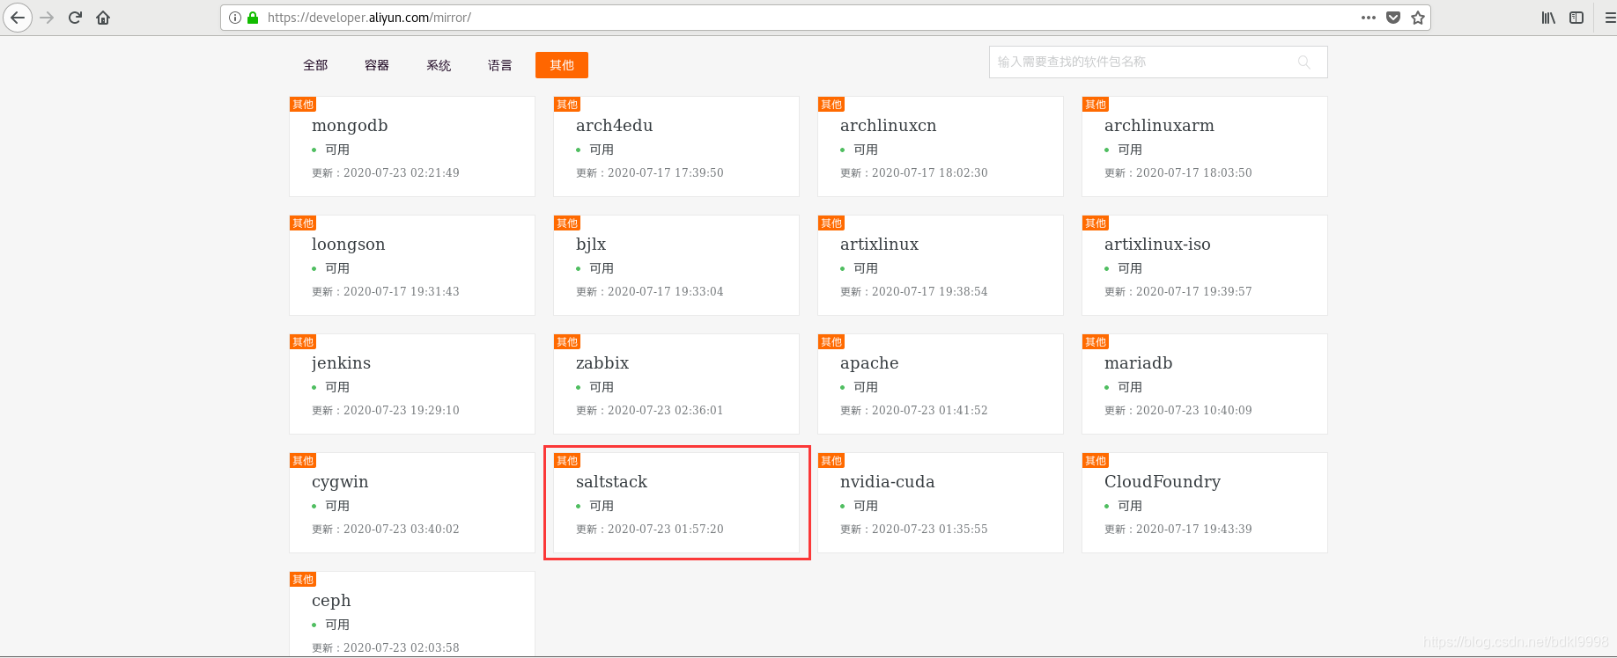Click update time 2020-07-17 19:33:04
Viewport: 1617px width, 658px height.
[x=666, y=292]
